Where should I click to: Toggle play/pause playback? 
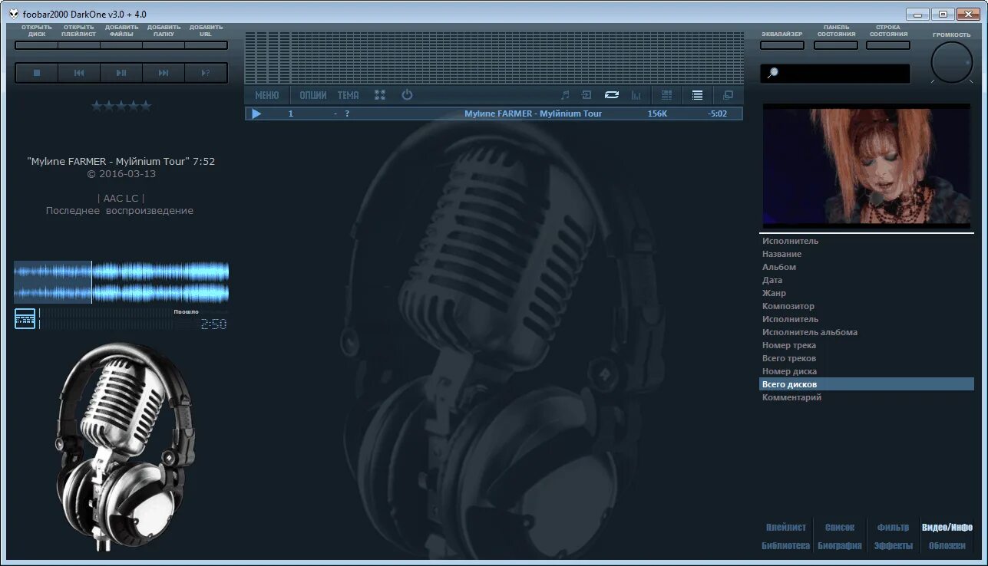coord(121,73)
